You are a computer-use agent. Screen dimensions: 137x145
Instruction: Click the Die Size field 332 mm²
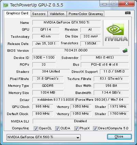point(91,36)
